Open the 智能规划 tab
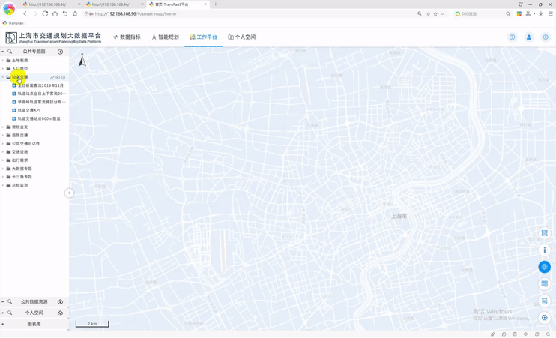556x338 pixels. coord(165,37)
